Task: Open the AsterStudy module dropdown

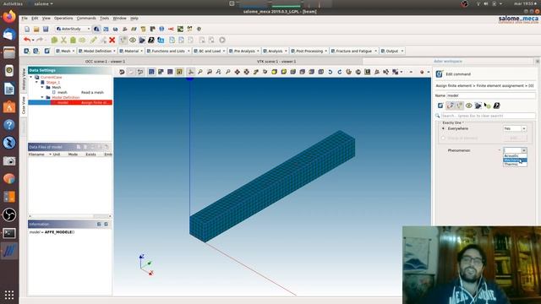Action: 74,29
